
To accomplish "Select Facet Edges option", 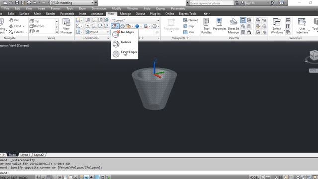I will coord(125,54).
